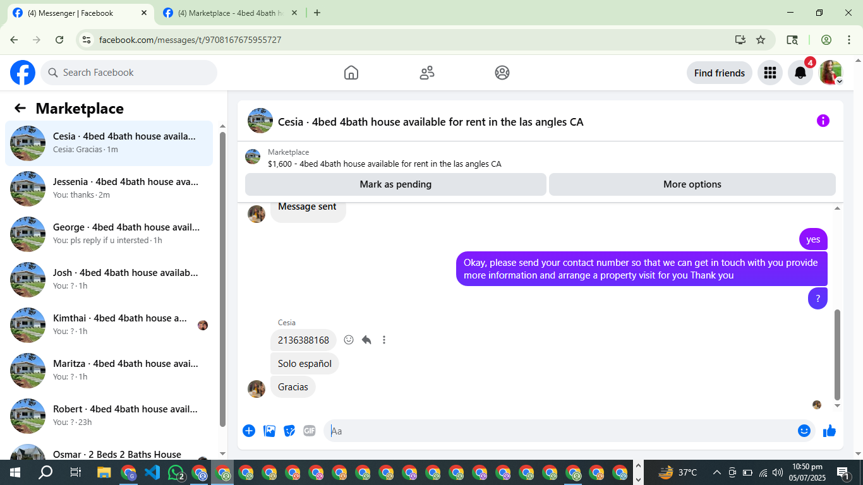Open George conversation in the list
The height and width of the screenshot is (485, 863).
pyautogui.click(x=109, y=234)
